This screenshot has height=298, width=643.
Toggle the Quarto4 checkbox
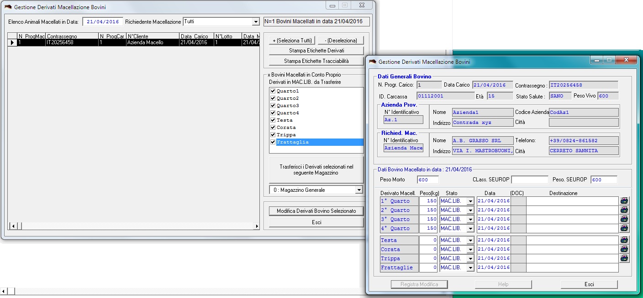pyautogui.click(x=273, y=113)
